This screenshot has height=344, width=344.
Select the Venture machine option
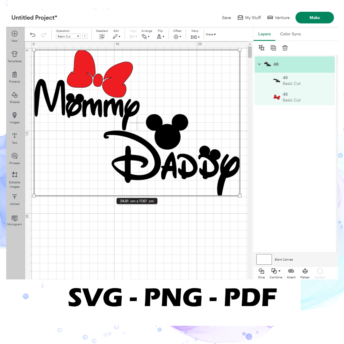pyautogui.click(x=278, y=18)
